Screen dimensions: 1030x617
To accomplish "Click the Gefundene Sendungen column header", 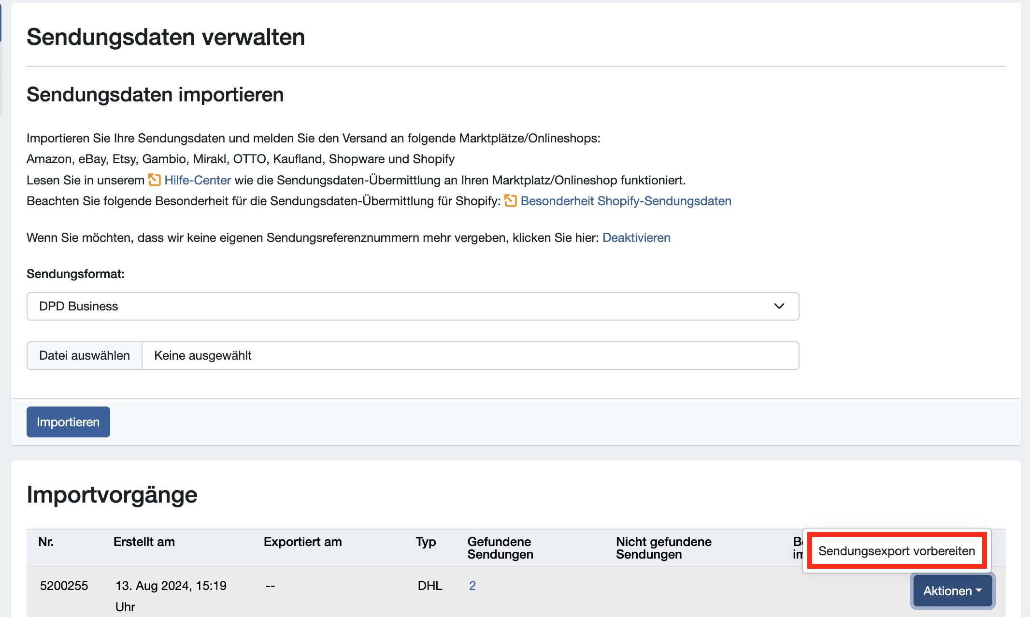I will tap(500, 548).
